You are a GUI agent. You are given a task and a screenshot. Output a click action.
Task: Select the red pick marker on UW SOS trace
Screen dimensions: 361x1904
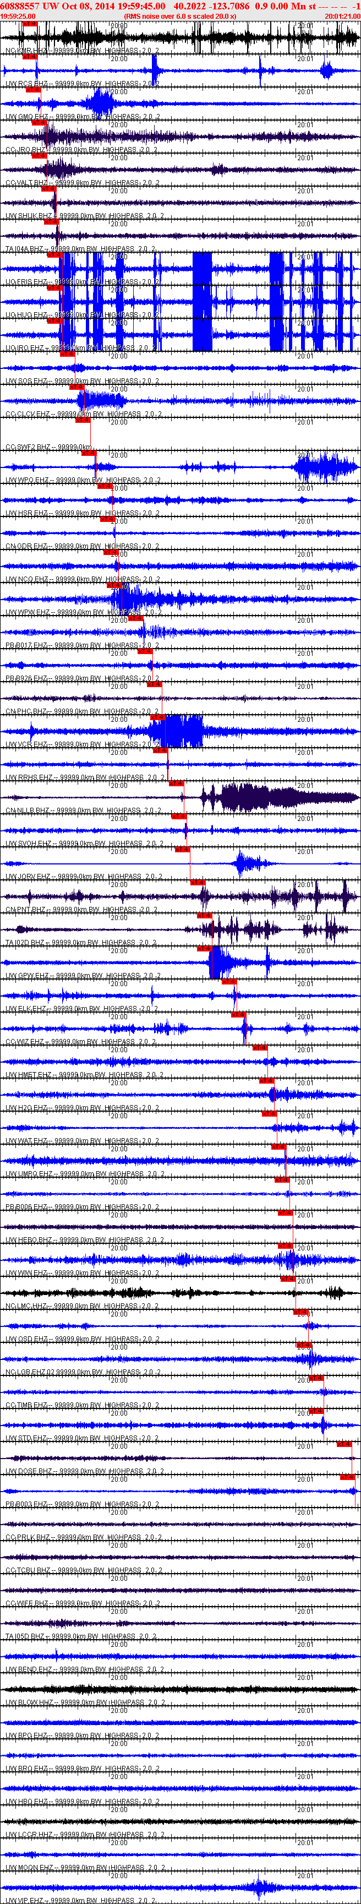tap(67, 354)
